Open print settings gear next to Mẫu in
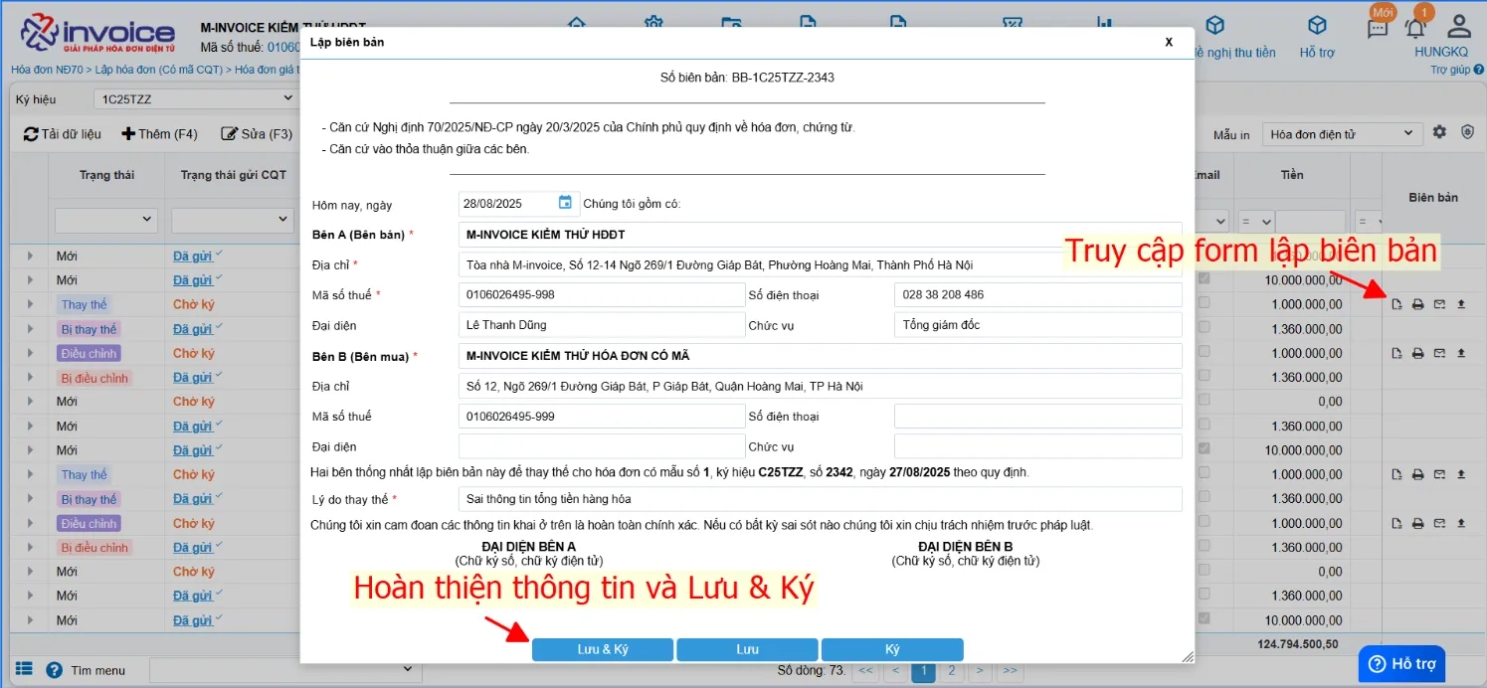This screenshot has width=1487, height=688. (1439, 132)
